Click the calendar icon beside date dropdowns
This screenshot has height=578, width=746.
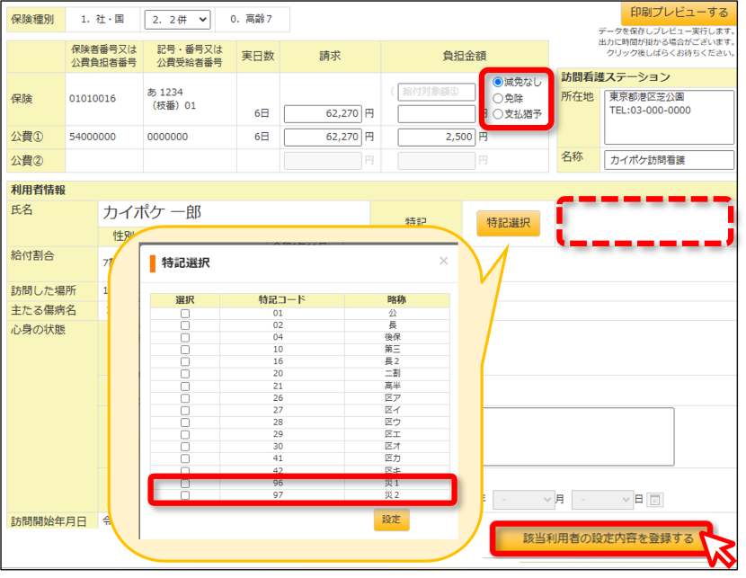[655, 500]
